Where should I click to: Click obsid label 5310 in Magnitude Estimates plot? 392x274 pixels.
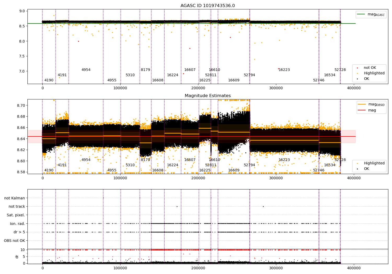click(130, 165)
